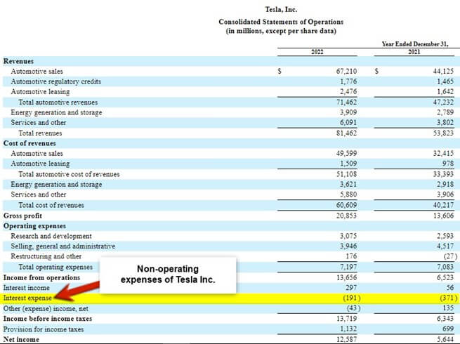
Task: Click 'Total cost of revenues' label
Action: tap(51, 205)
